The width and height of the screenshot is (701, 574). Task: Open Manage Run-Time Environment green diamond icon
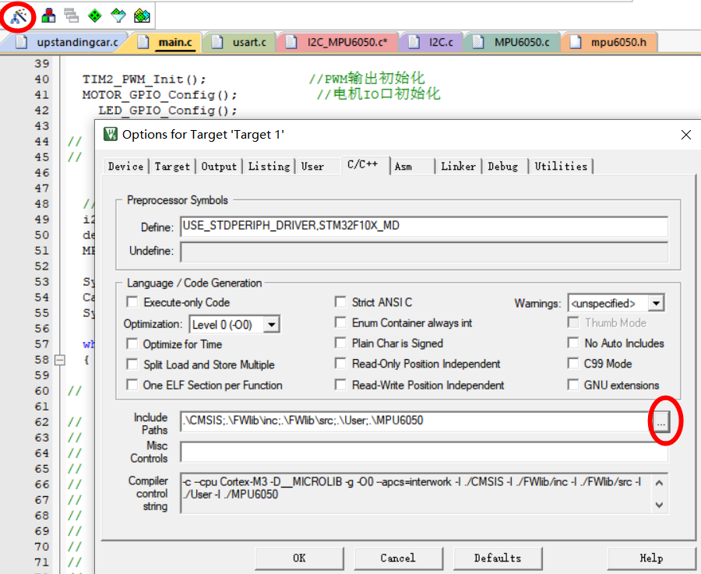click(x=95, y=14)
